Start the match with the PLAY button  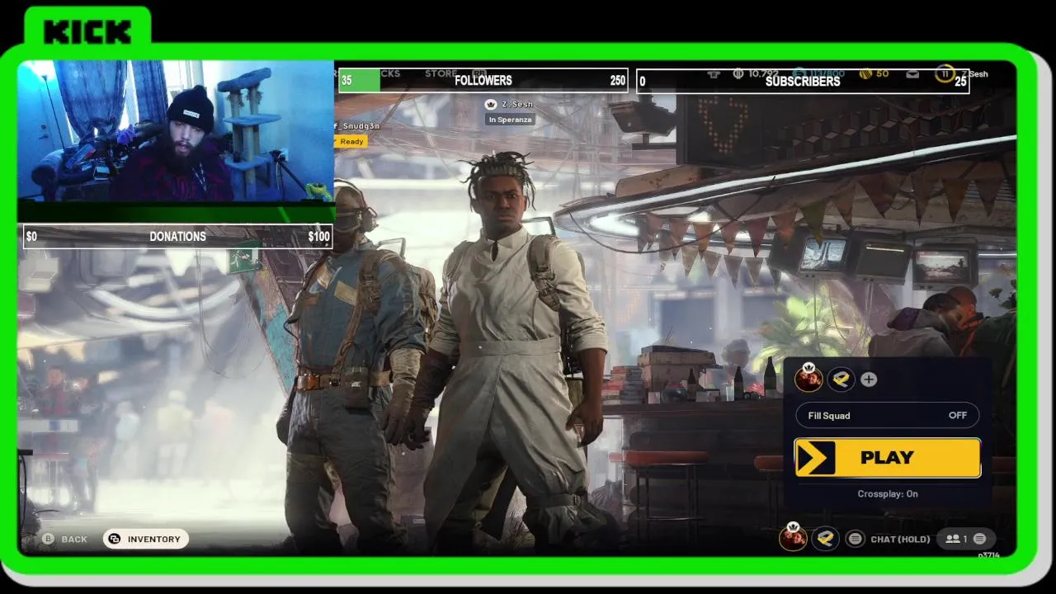887,458
